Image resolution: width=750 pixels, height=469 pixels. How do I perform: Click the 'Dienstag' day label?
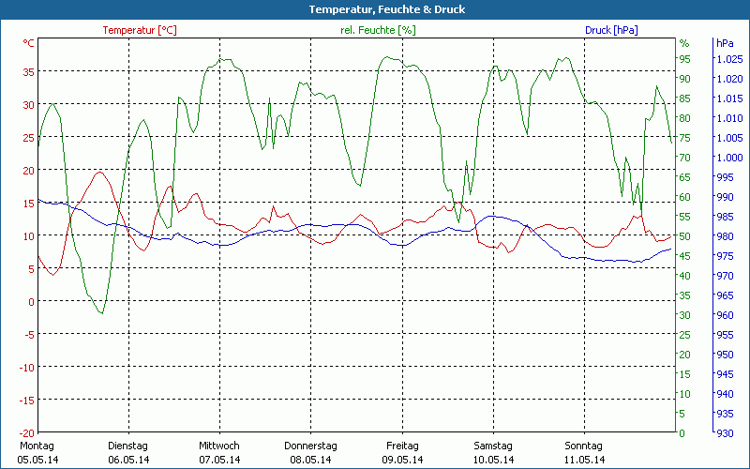point(127,446)
